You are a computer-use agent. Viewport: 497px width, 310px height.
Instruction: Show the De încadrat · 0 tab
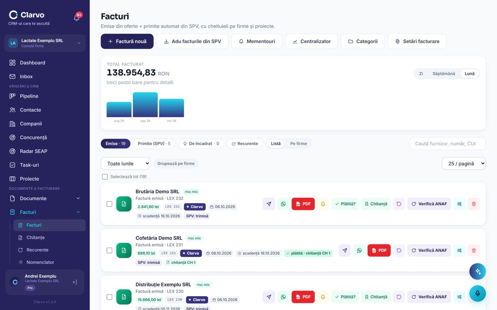(201, 144)
